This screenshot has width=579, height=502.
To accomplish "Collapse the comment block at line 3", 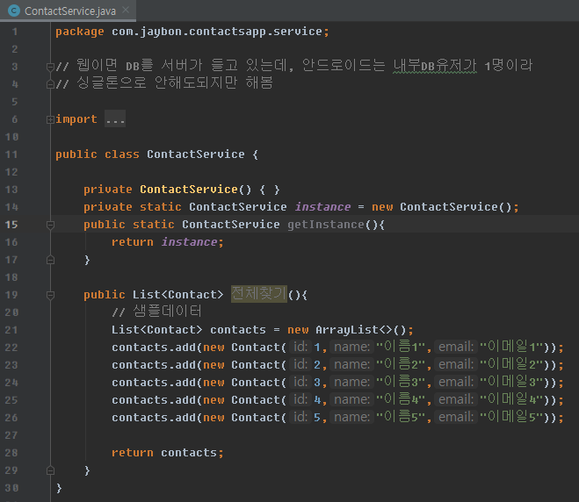I will point(51,67).
